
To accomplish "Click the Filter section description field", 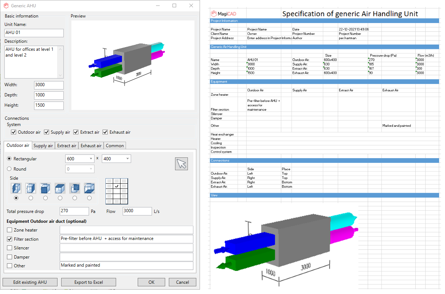I will (126, 239).
